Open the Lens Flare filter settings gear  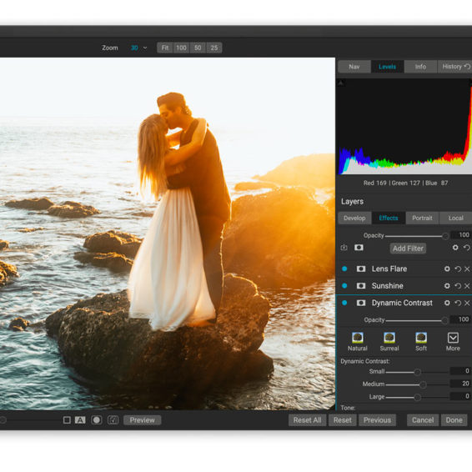pyautogui.click(x=447, y=269)
